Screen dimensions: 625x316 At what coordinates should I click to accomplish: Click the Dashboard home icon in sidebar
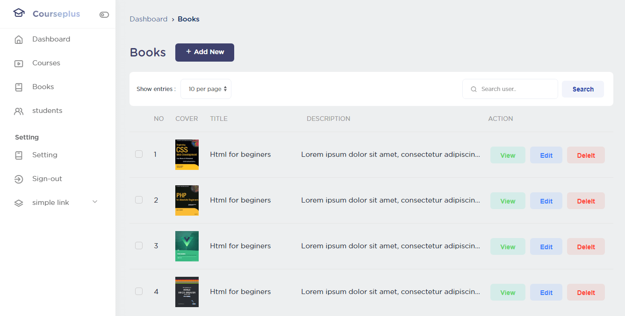tap(19, 40)
